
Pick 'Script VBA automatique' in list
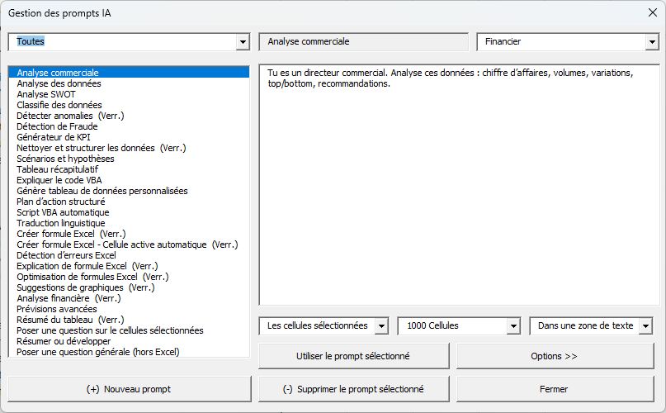[63, 212]
